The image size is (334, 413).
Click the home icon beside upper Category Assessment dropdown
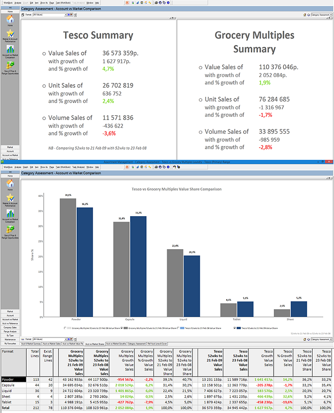[x=305, y=15]
